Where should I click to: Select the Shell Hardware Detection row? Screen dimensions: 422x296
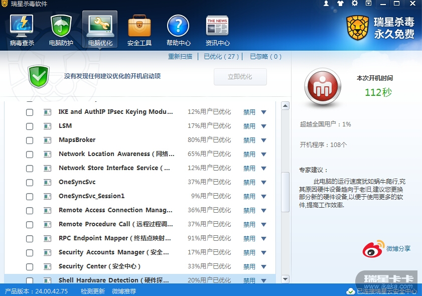pyautogui.click(x=139, y=279)
